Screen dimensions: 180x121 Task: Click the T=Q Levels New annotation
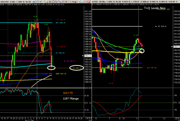[155, 8]
